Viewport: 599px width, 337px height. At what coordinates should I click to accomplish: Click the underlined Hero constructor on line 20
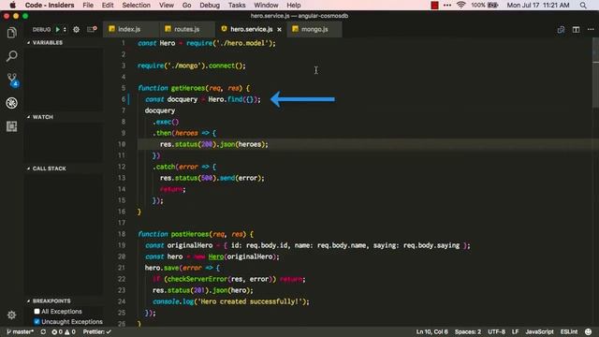(216, 256)
